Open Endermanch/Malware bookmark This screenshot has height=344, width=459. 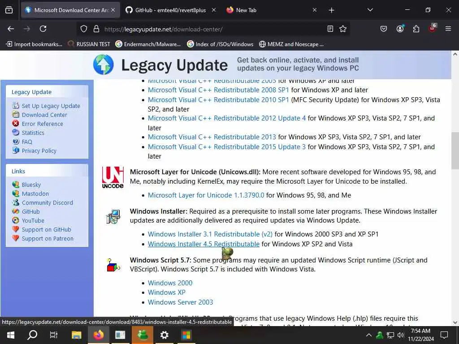(x=148, y=44)
